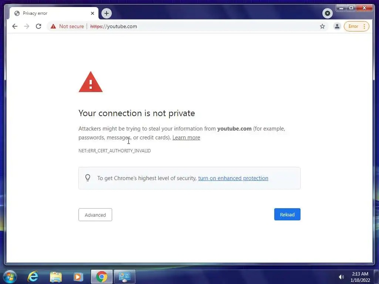Close the Chrome window

[x=365, y=8]
